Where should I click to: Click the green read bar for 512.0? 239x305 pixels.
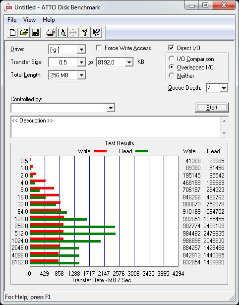click(73, 234)
